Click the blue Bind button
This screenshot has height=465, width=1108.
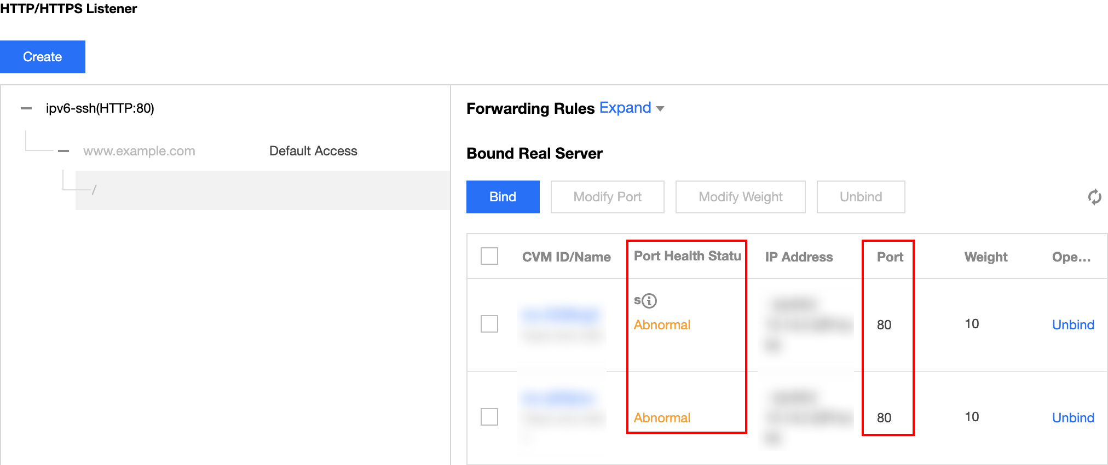coord(503,197)
